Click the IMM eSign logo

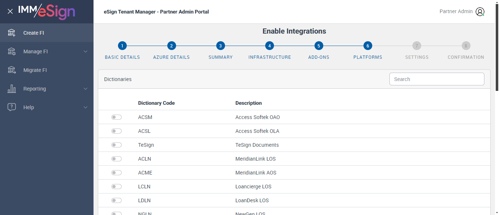[47, 11]
